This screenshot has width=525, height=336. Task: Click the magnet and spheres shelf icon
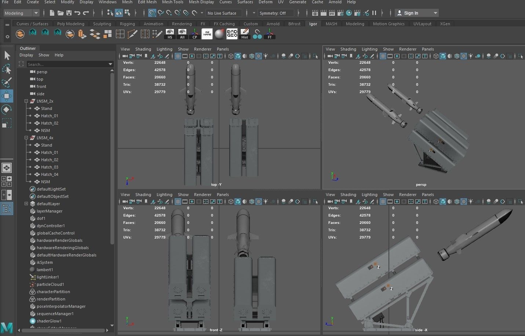pyautogui.click(x=257, y=34)
